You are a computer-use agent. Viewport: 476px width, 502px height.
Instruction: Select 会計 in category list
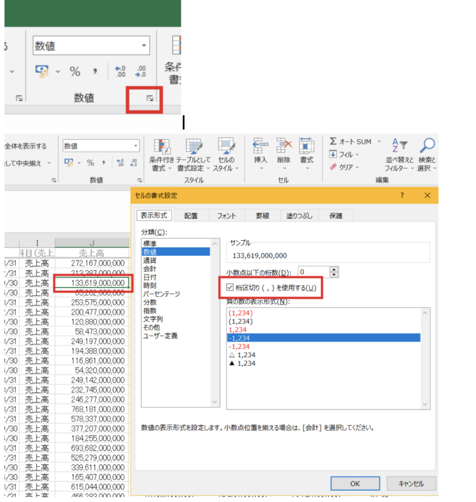coord(176,269)
